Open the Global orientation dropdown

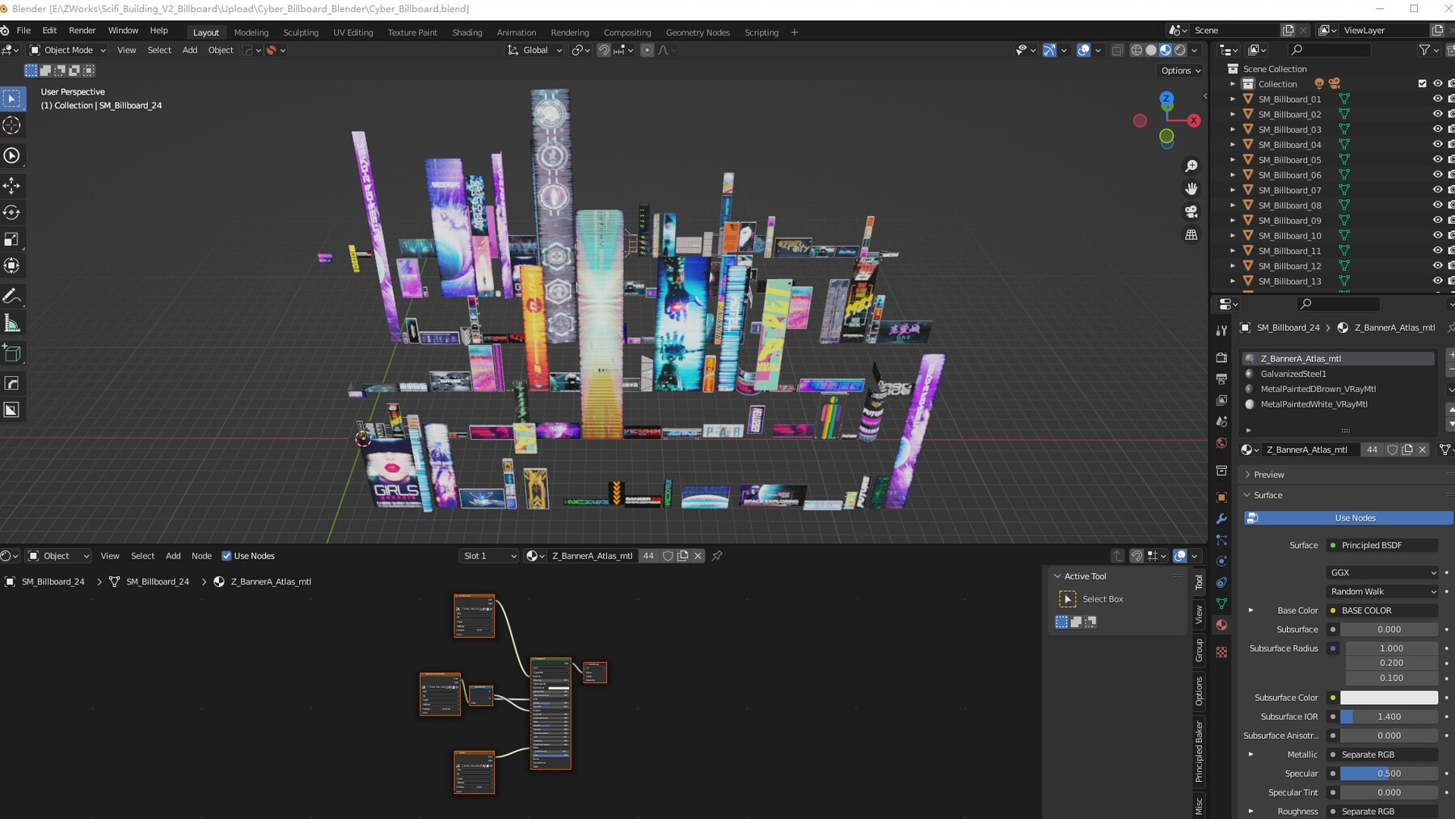534,50
